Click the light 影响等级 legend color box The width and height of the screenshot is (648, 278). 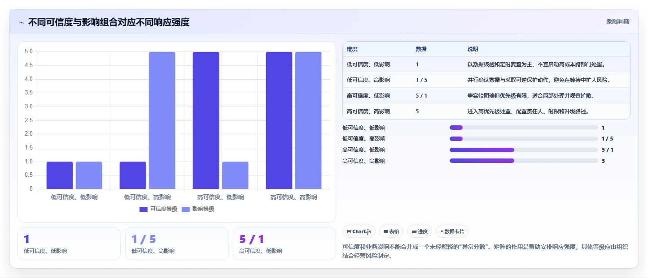186,209
